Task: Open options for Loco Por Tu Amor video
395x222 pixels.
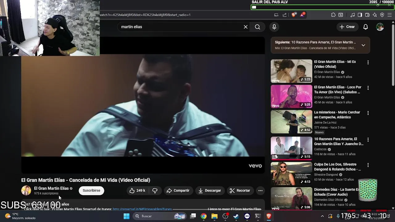Action: (368, 88)
